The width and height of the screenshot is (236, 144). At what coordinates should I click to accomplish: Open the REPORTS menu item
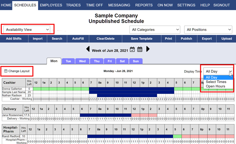pos(144,5)
